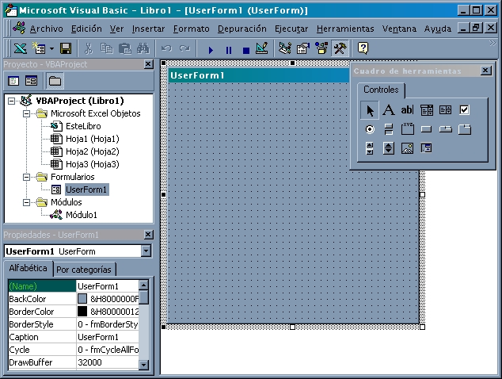This screenshot has width=502, height=379.
Task: Open Módulo1 in the project tree
Action: click(x=81, y=215)
